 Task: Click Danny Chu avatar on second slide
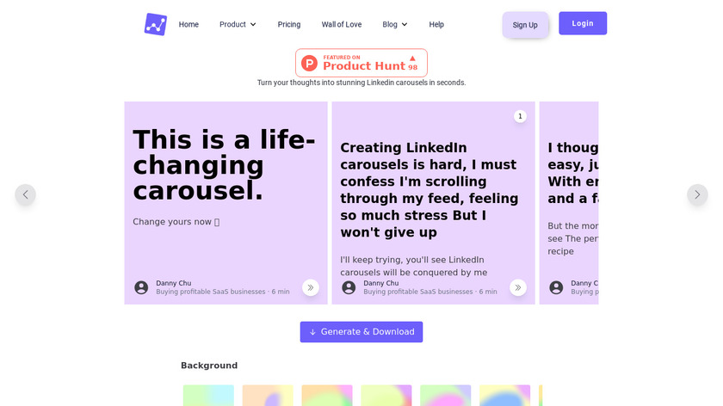click(x=349, y=287)
